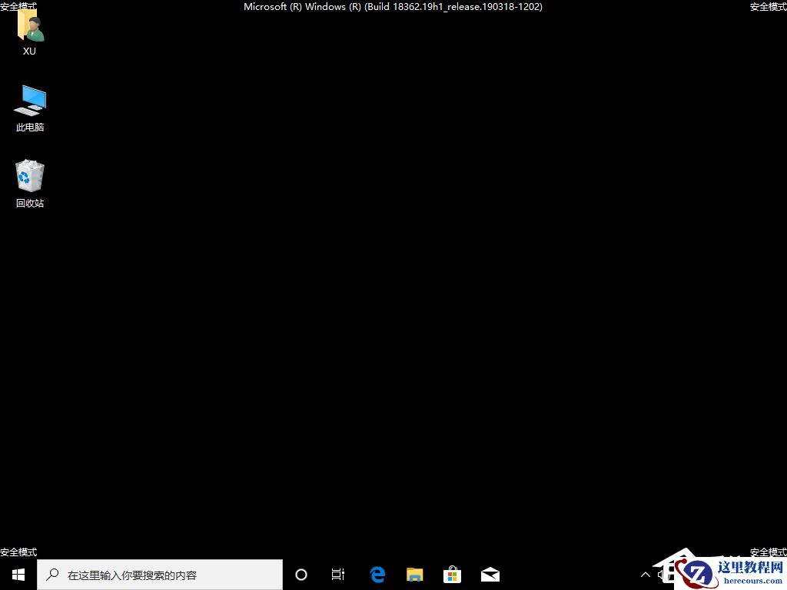787x590 pixels.
Task: Click the magnifier icon in search box
Action: tap(52, 575)
